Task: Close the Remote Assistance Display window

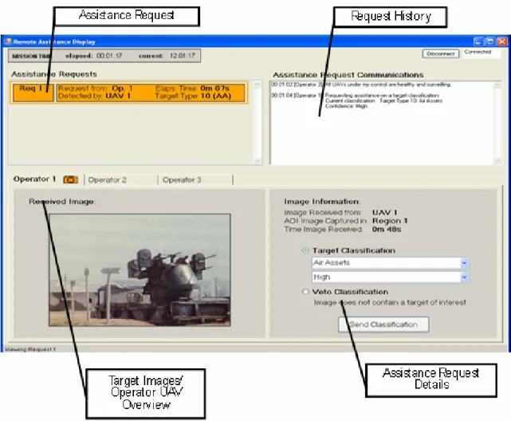Action: [x=502, y=41]
